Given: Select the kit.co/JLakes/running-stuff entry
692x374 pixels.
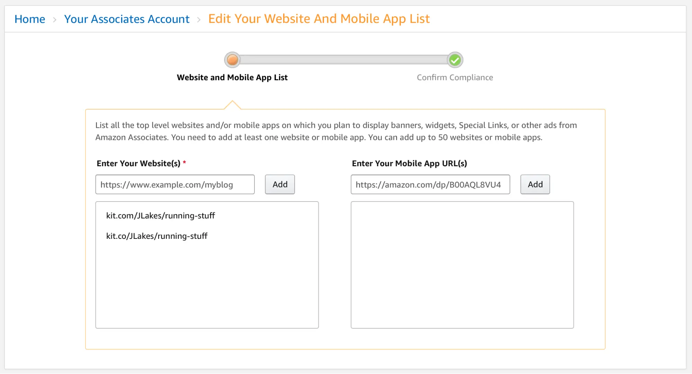Looking at the screenshot, I should coord(157,236).
